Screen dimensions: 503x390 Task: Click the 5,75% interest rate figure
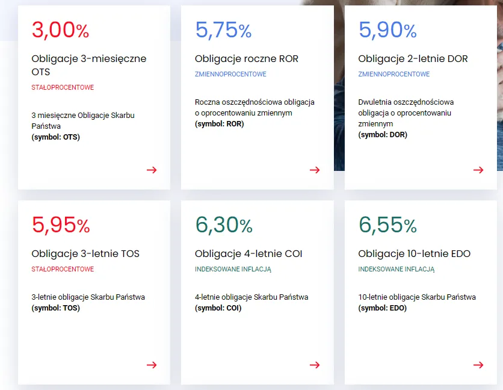click(x=223, y=30)
